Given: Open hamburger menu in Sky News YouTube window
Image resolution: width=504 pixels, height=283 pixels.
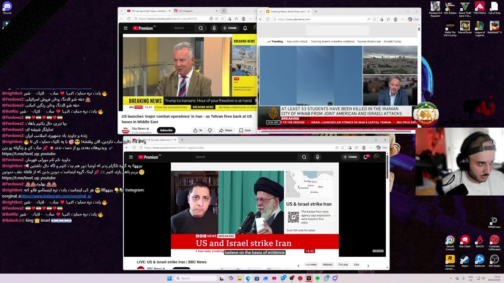Looking at the screenshot, I should (x=126, y=28).
